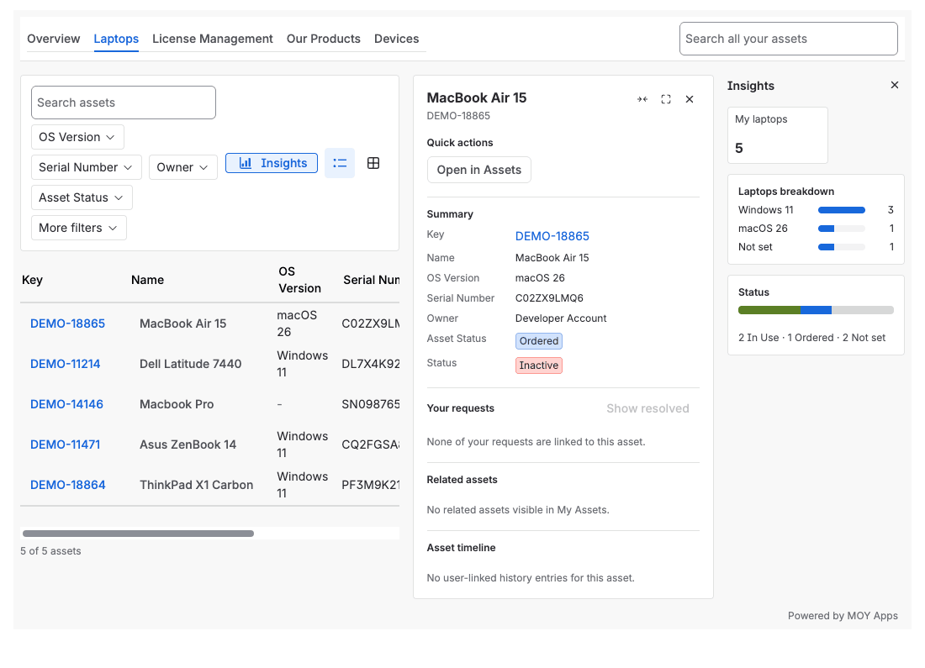The width and height of the screenshot is (925, 668).
Task: Go to the Overview tab
Action: point(54,39)
